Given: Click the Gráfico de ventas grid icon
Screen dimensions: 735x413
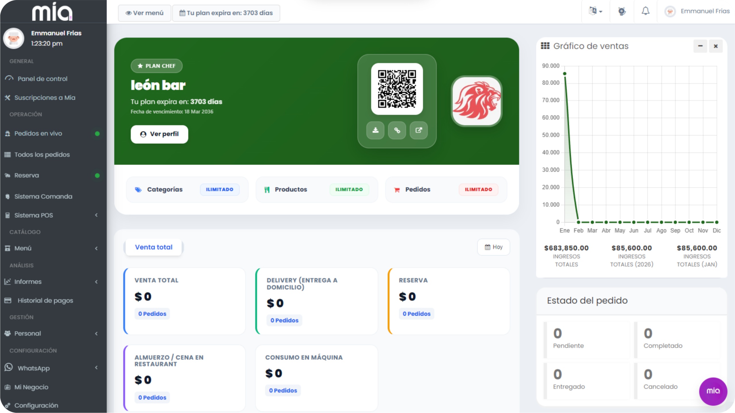Looking at the screenshot, I should pos(545,46).
